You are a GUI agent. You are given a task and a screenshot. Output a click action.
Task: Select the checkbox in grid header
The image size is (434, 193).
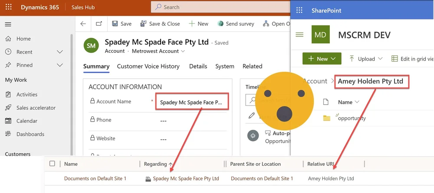pyautogui.click(x=52, y=164)
